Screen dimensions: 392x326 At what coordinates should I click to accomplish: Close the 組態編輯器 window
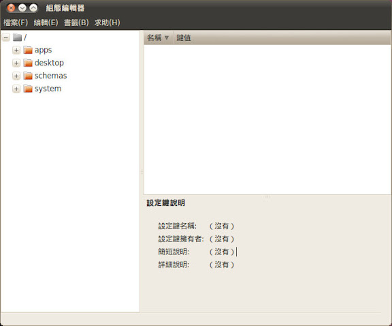[x=11, y=8]
